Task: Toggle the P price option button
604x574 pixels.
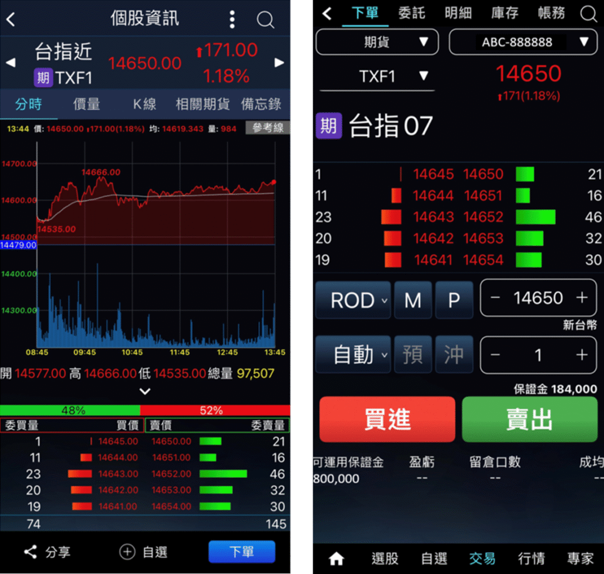Action: point(454,300)
